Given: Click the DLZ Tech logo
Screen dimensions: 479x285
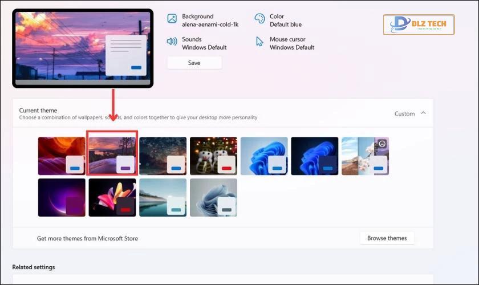Looking at the screenshot, I should (419, 25).
